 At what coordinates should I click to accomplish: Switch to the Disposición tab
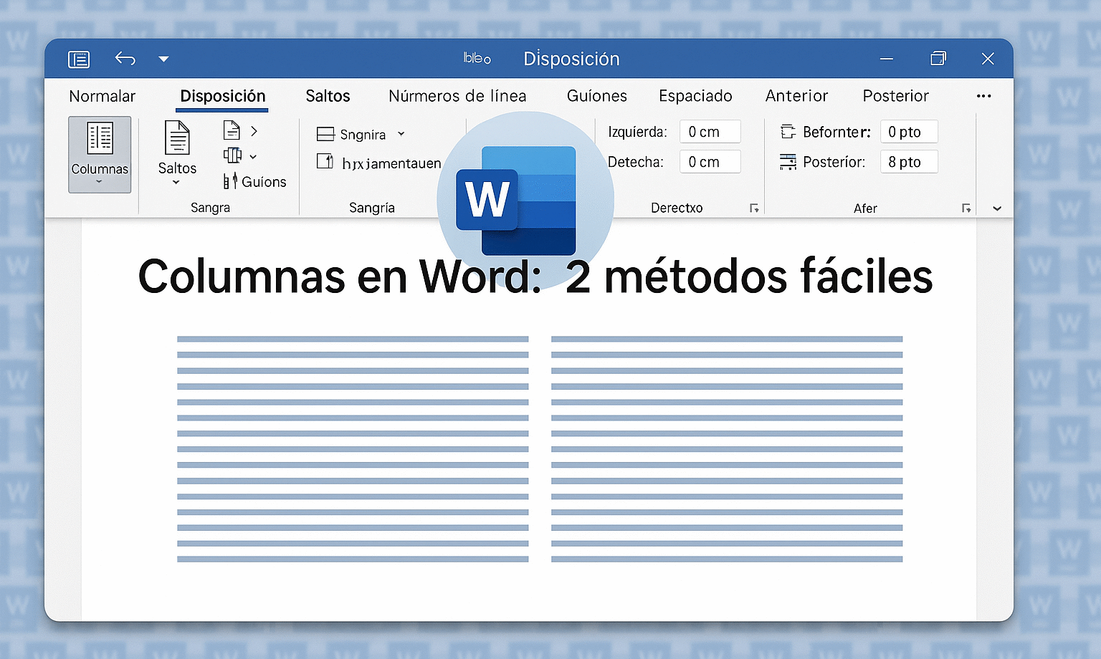[x=222, y=96]
